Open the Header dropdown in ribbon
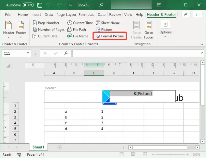Image resolution: width=206 pixels, height=158 pixels. point(9,30)
